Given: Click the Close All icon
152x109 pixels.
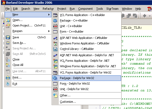Looking at the screenshot, I should (8, 65).
